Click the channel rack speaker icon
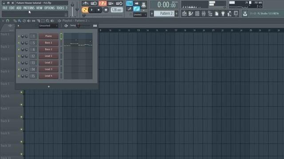The image size is (284, 159). point(66,26)
